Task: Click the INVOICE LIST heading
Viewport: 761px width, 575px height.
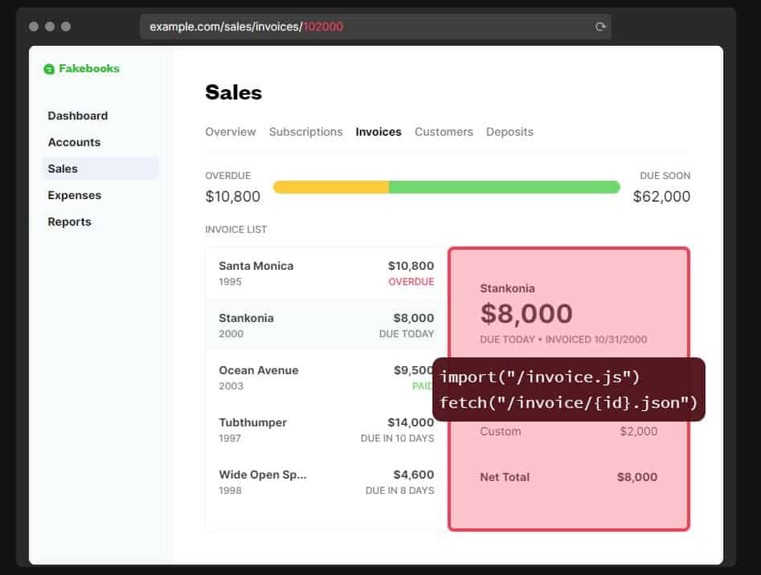Action: pyautogui.click(x=236, y=230)
